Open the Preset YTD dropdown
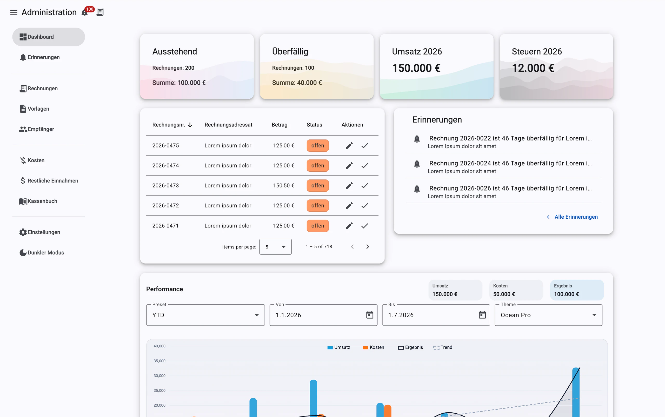Screen dimensions: 665x417 click(205, 315)
